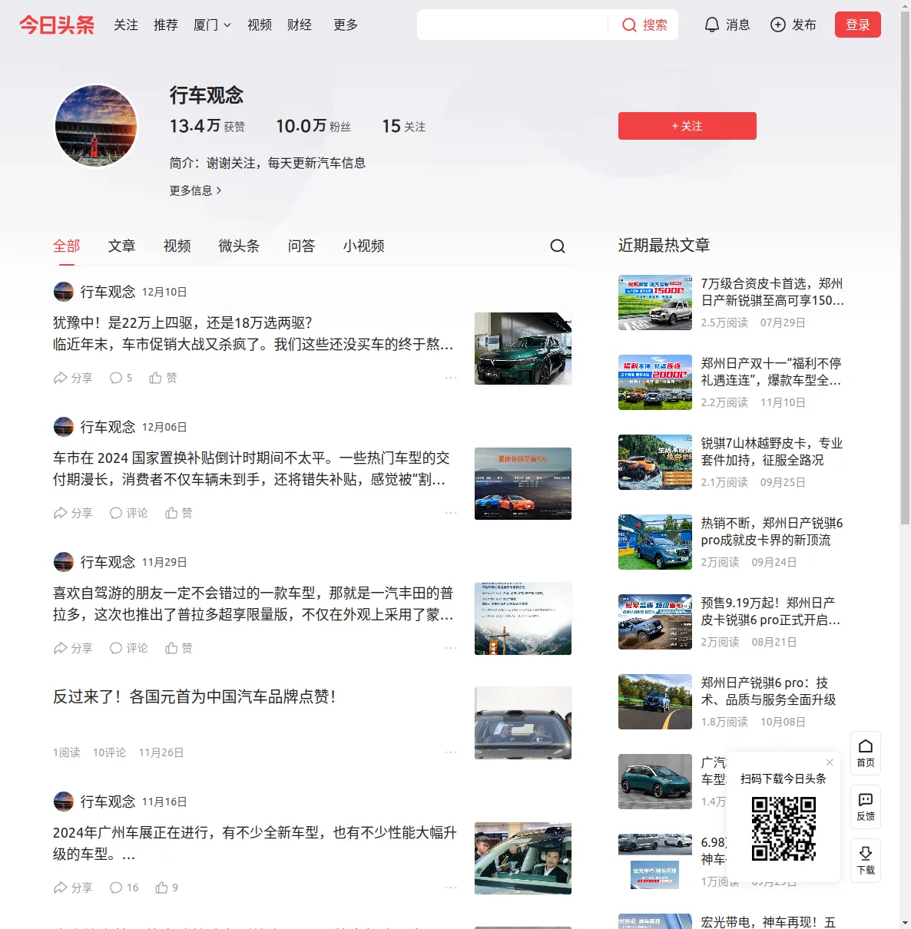The width and height of the screenshot is (911, 929).
Task: Click the red + 关注 follow button
Action: [687, 126]
